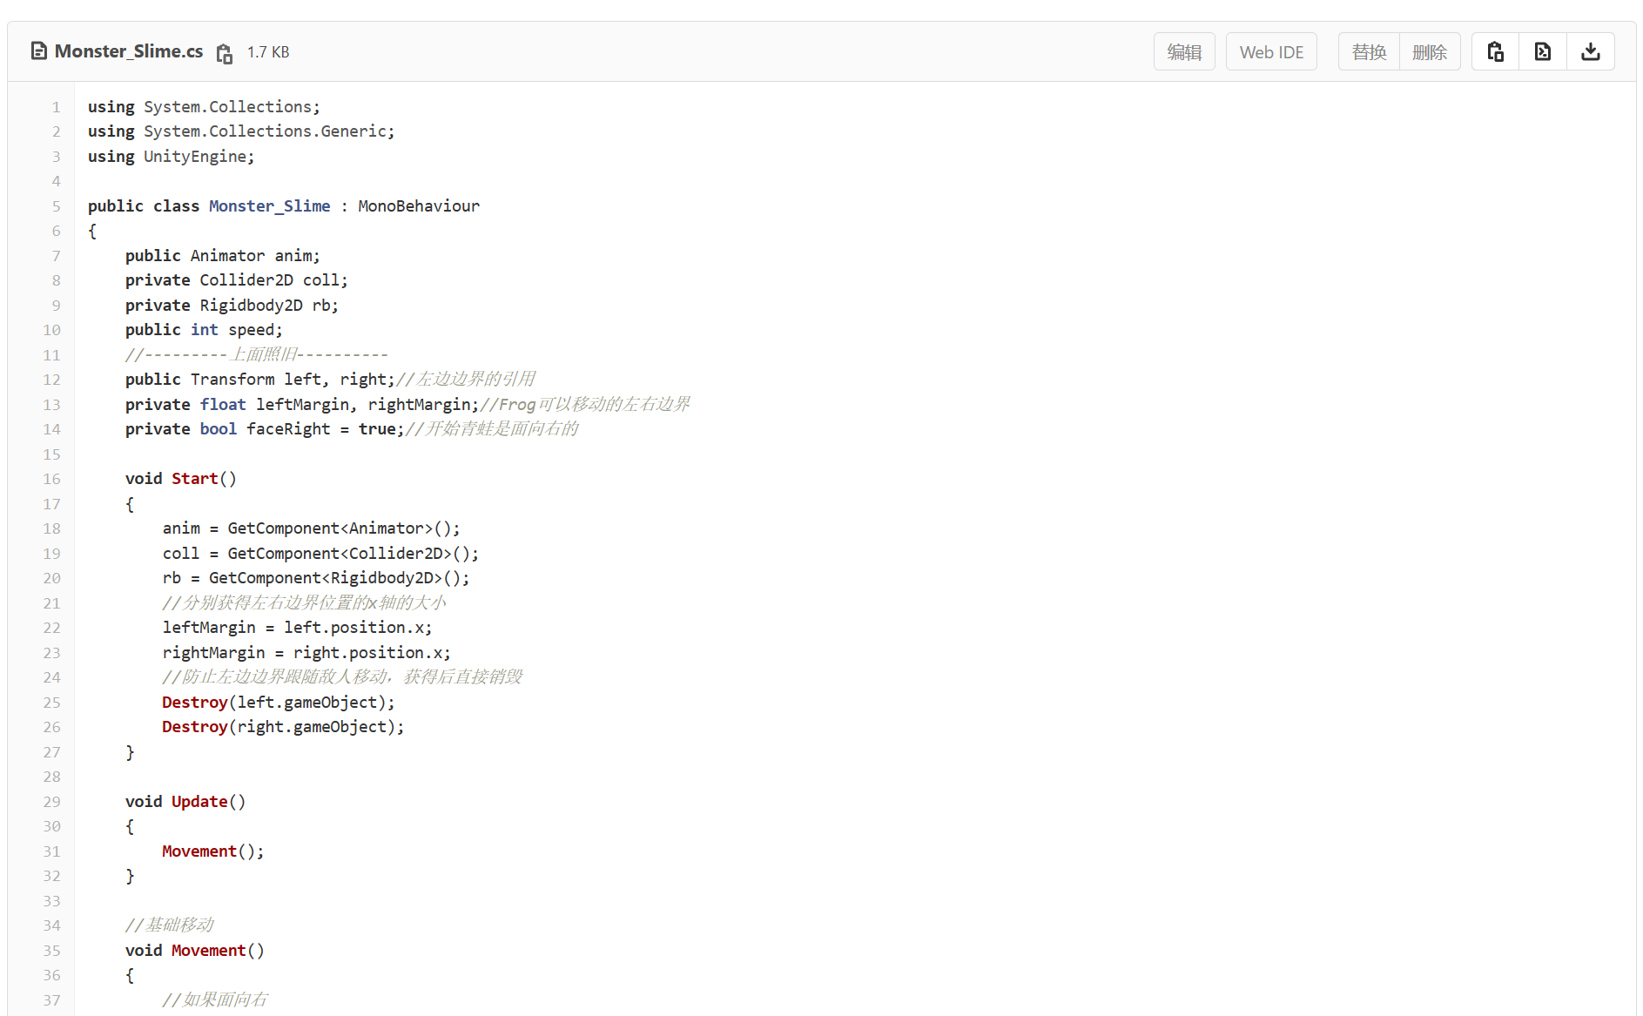The height and width of the screenshot is (1016, 1643).
Task: Click the 1.7 KB file size text
Action: [268, 52]
